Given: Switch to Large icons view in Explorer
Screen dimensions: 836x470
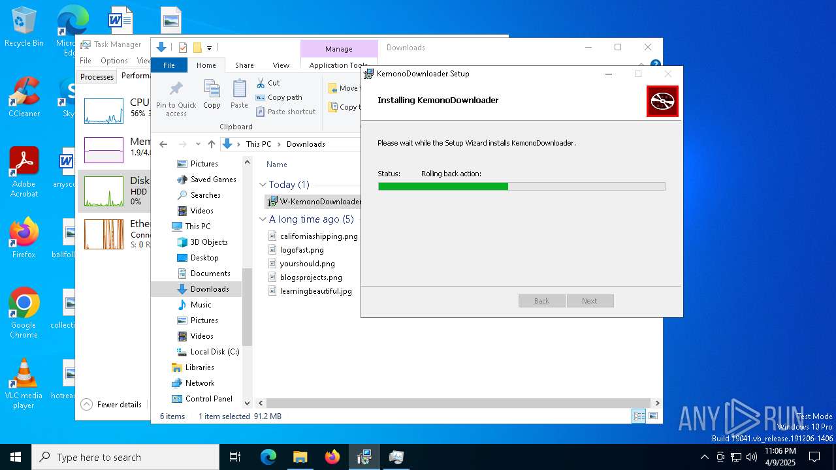Looking at the screenshot, I should point(652,416).
